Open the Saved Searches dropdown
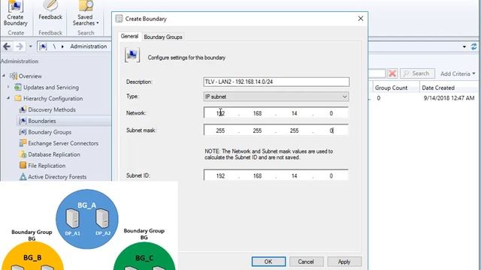Screen dimensions: 481x270 tap(86, 13)
